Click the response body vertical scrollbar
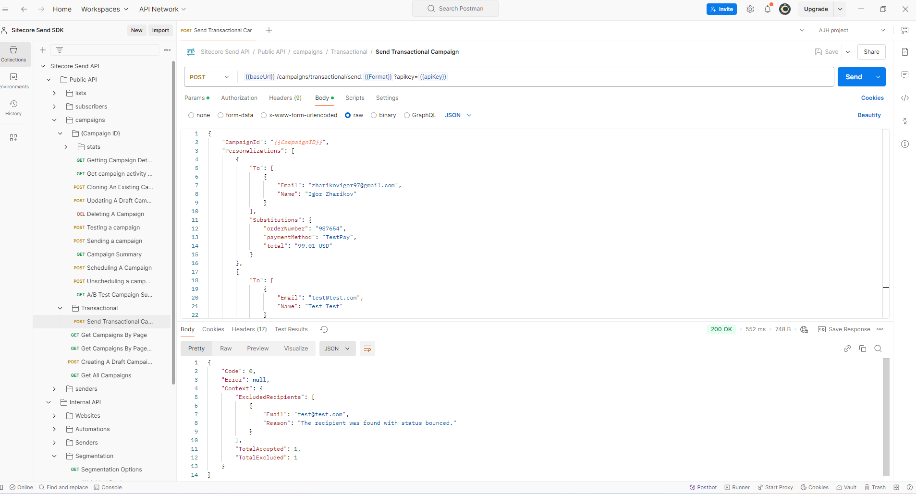The image size is (916, 494). [886, 417]
